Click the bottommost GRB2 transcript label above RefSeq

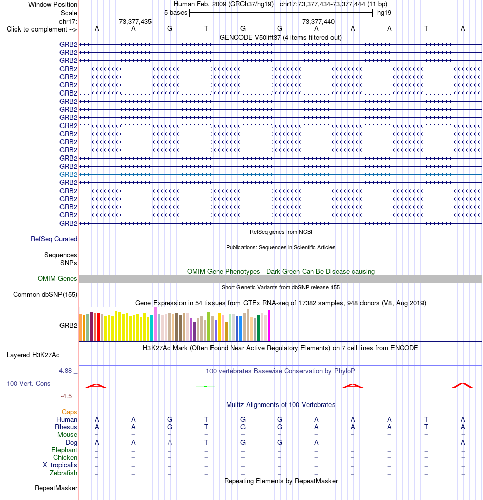click(68, 223)
